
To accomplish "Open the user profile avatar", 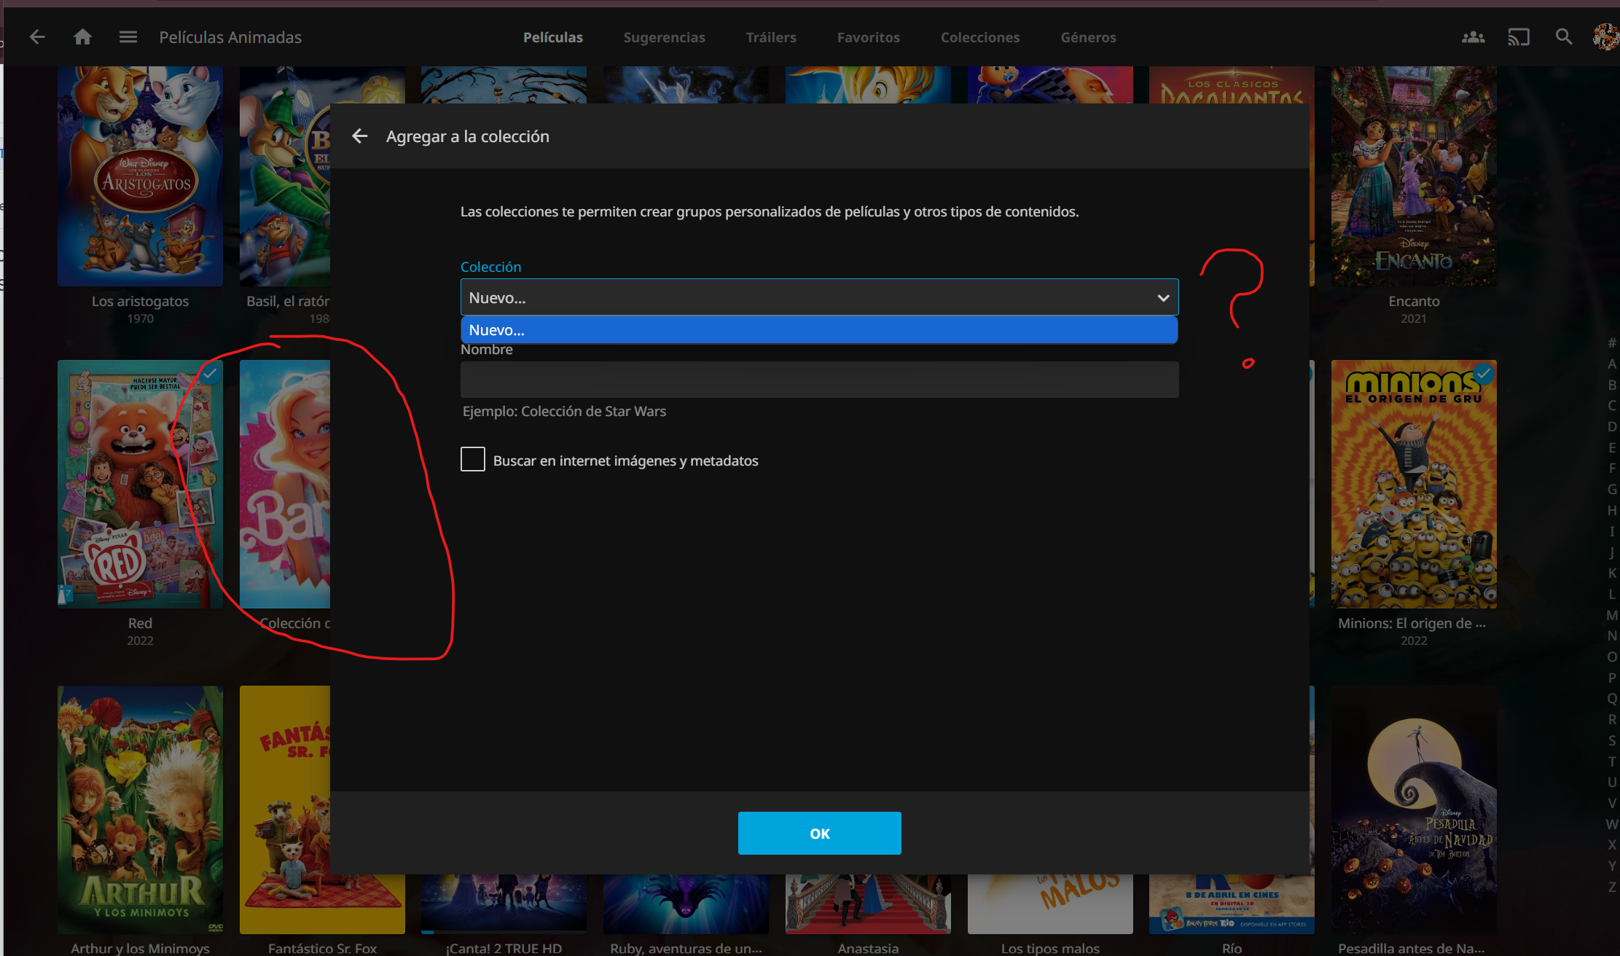I will (1605, 37).
